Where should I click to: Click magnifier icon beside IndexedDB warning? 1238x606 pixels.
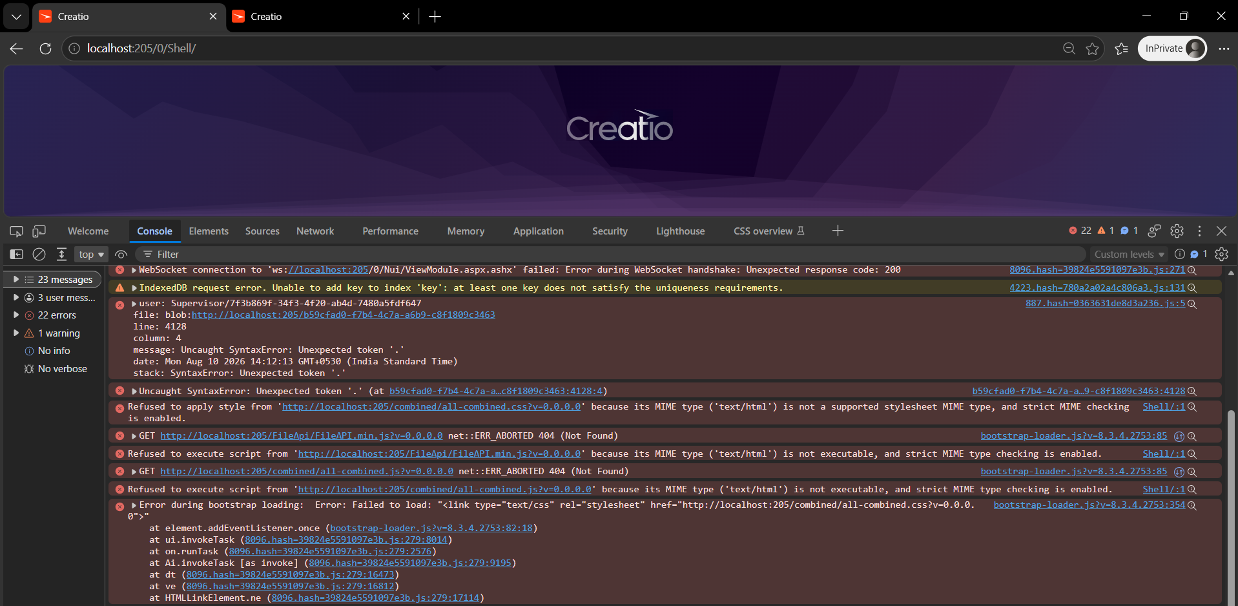coord(1192,288)
